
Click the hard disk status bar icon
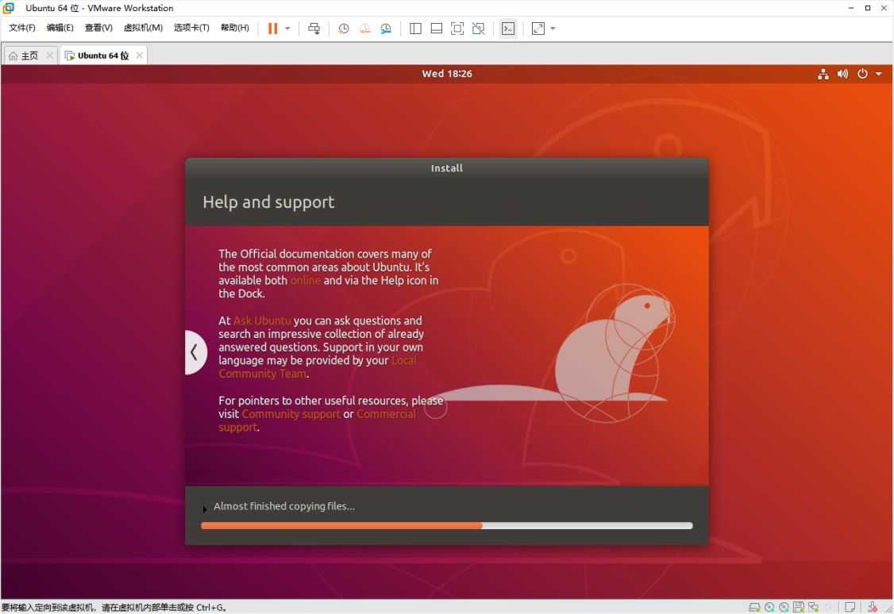(754, 607)
